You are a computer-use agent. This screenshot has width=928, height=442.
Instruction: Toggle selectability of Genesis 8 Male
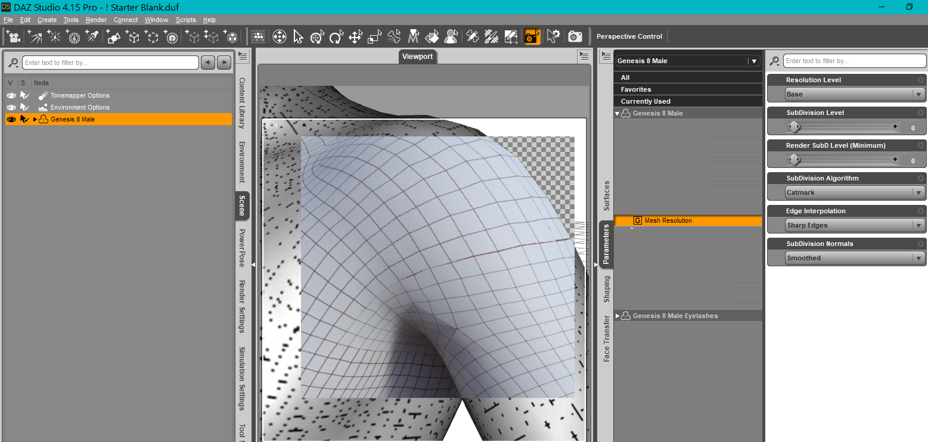24,119
